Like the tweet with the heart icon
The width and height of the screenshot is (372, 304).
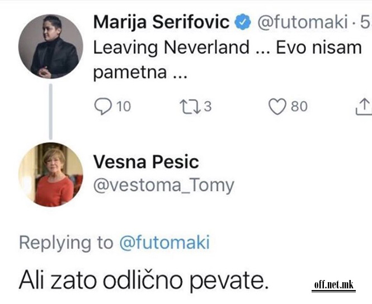pos(277,106)
